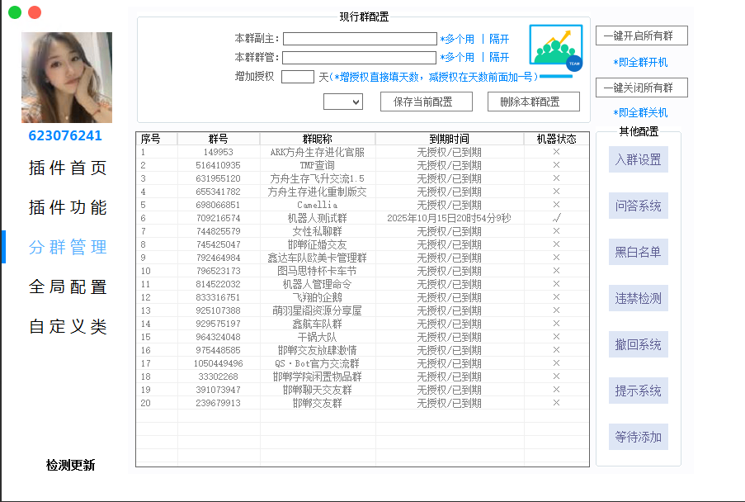Screen dimensions: 745x502
Task: Open the 提示系统 configuration
Action: (x=639, y=391)
